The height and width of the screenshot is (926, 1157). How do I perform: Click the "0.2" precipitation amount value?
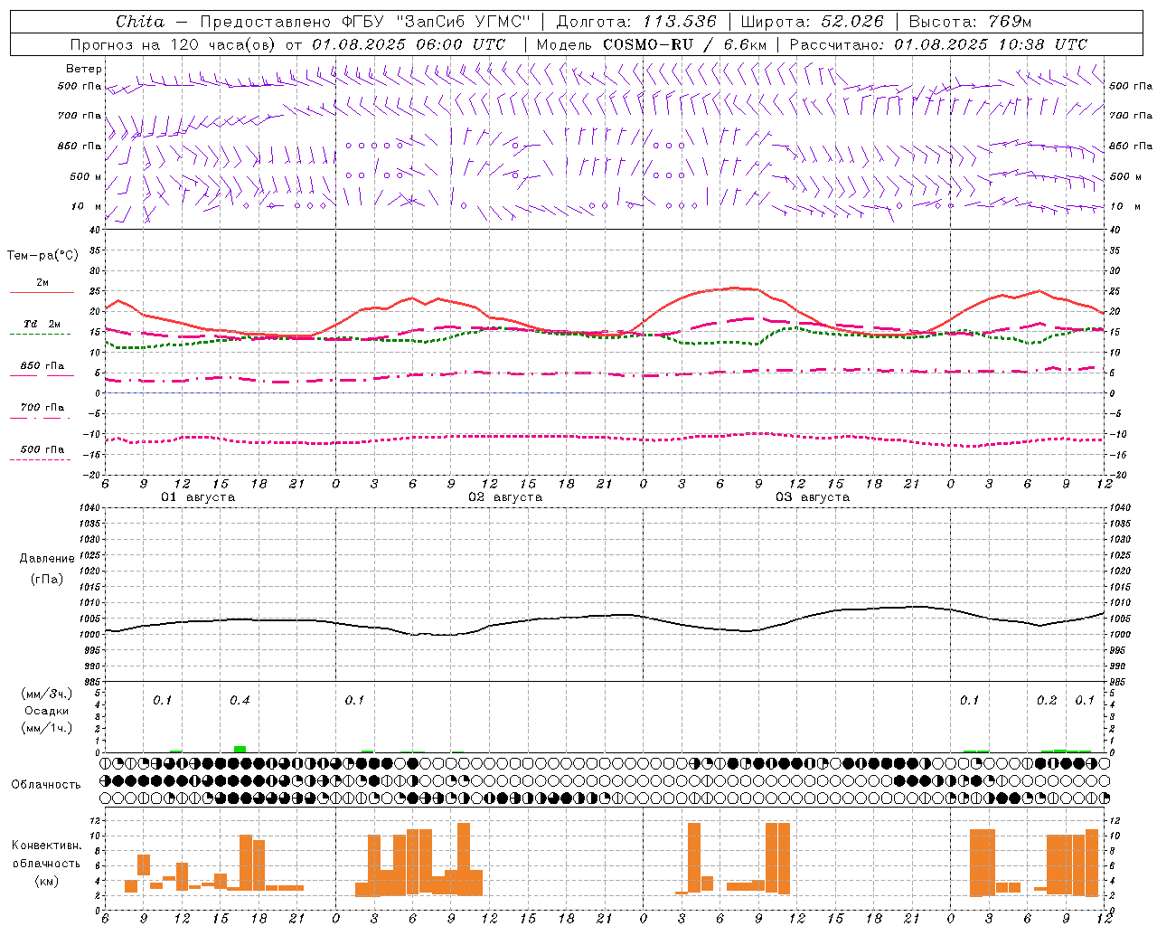[x=1047, y=701]
